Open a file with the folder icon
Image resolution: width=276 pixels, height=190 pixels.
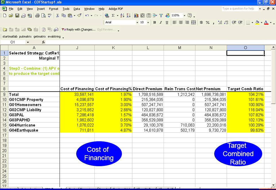[x=11, y=15]
